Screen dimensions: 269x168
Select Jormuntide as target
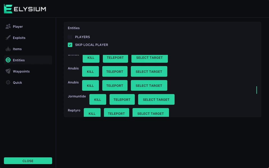pos(156,99)
